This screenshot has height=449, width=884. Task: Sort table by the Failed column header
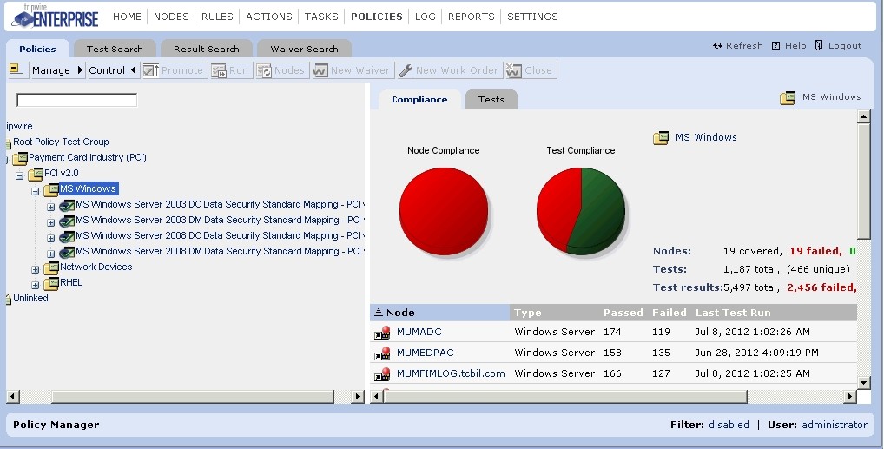(670, 313)
